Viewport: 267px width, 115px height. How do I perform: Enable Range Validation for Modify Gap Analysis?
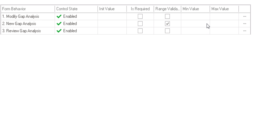[167, 17]
